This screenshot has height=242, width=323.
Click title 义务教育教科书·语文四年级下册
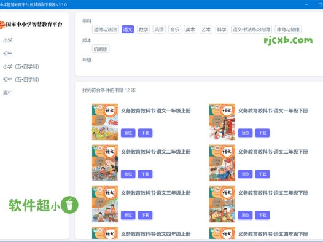273,234
